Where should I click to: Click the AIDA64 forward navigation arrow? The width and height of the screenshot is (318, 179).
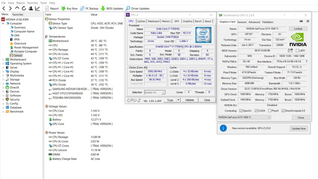[x=10, y=8]
